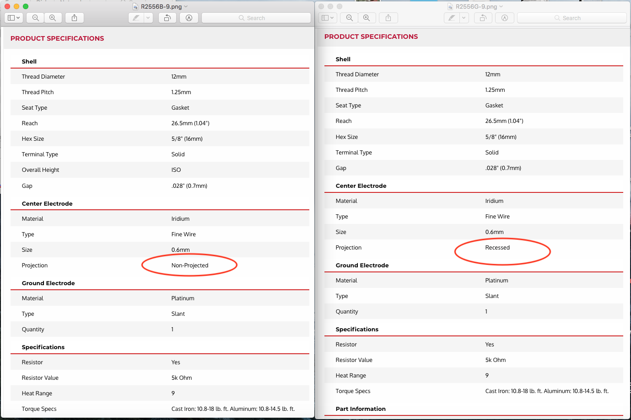Expand highlight color dropdown in R2556B-9 window

pos(148,18)
